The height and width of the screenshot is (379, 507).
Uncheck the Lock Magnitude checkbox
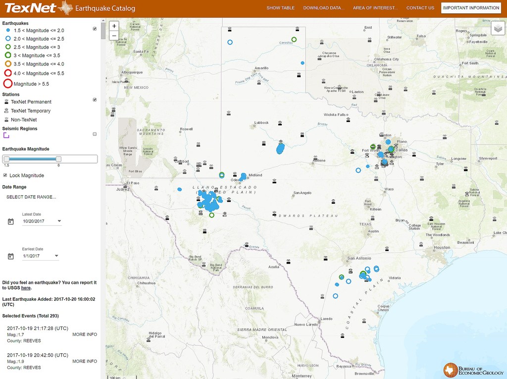click(5, 175)
